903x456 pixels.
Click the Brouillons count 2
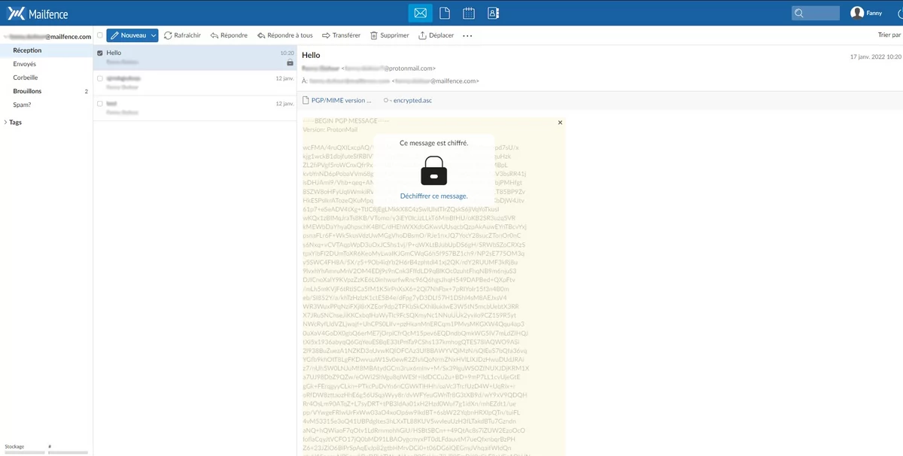click(x=87, y=92)
